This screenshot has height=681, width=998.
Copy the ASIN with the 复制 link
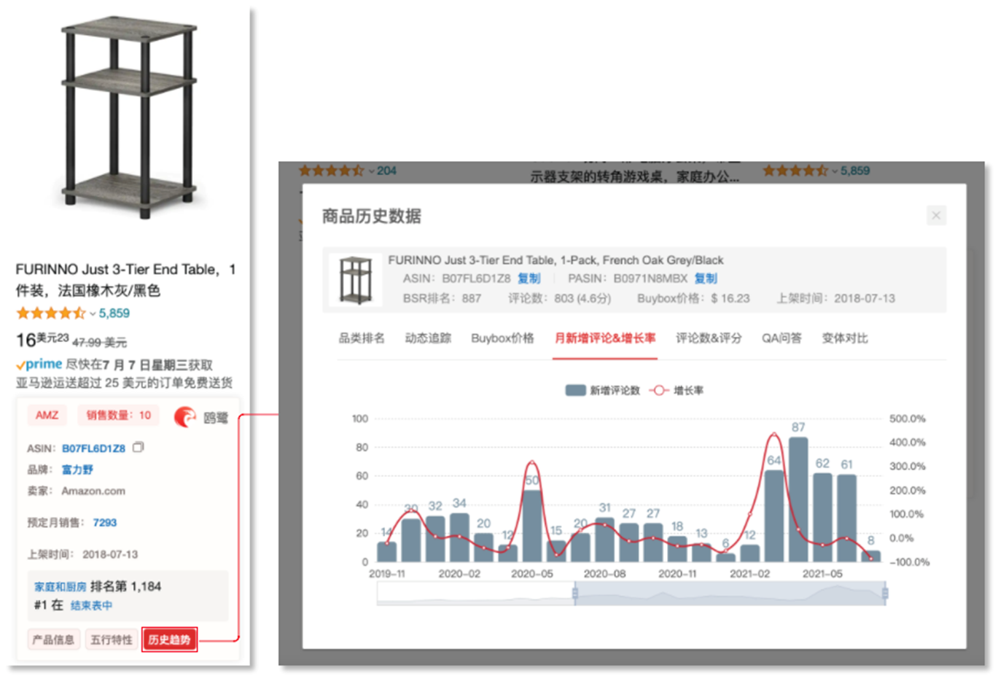529,279
